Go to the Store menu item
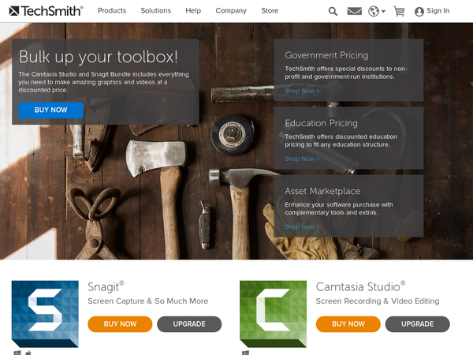 tap(270, 10)
